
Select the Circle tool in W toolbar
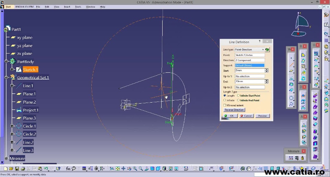[291, 98]
